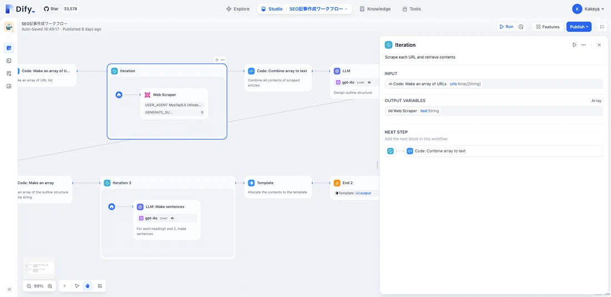Select the LLM node near Design outline structure
The width and height of the screenshot is (611, 297).
tap(354, 82)
